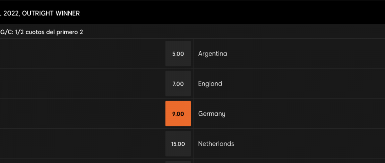Click empty left area of Argentina row
Screen dimensions: 385x163
pyautogui.click(x=82, y=53)
